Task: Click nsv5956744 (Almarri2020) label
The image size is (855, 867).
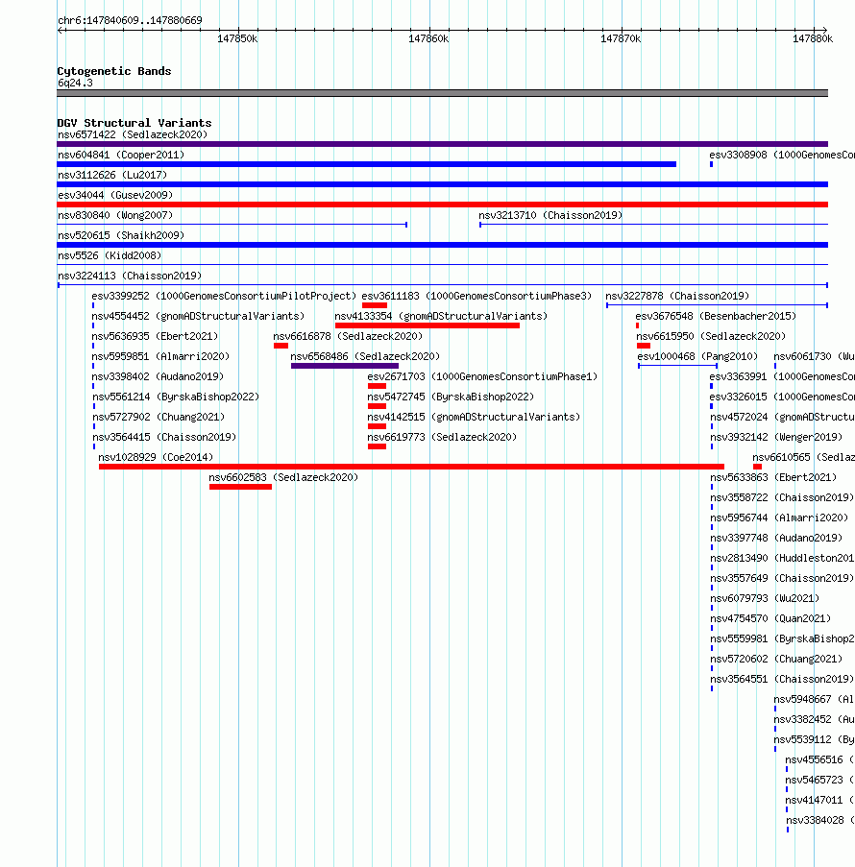Action: click(x=779, y=518)
